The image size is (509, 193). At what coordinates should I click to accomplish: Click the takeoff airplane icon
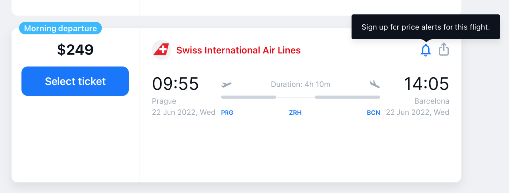pyautogui.click(x=226, y=85)
